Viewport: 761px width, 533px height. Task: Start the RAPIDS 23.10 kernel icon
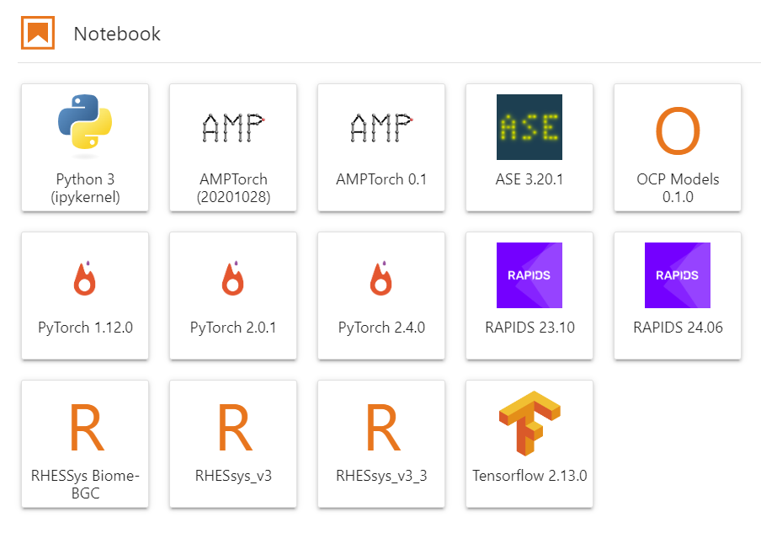point(530,275)
